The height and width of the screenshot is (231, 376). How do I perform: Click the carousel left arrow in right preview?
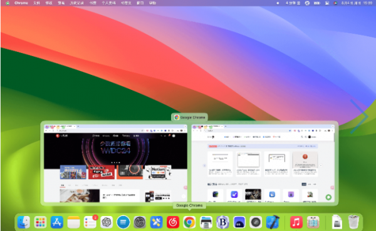point(204,165)
